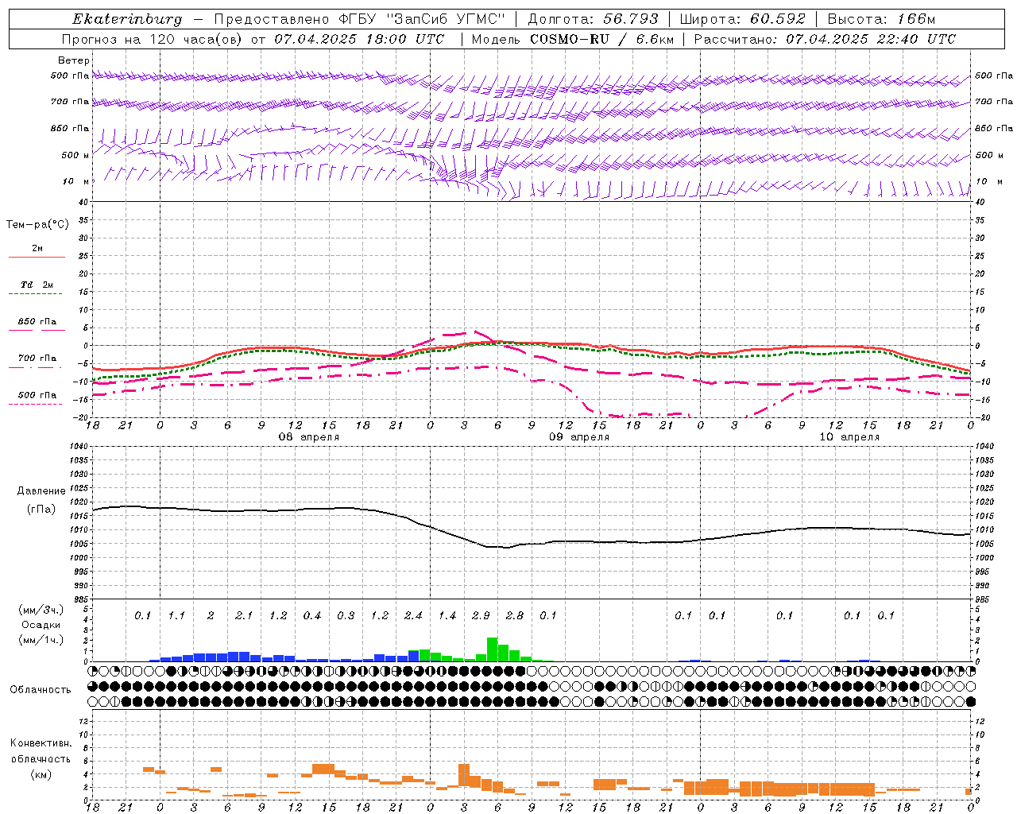The width and height of the screenshot is (1017, 814).
Task: Click the '850 гПа' temperature legend entry
Action: coord(37,321)
